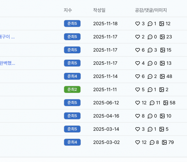
Task: Open the post link ending in 재구이 ...
Action: click(7, 37)
